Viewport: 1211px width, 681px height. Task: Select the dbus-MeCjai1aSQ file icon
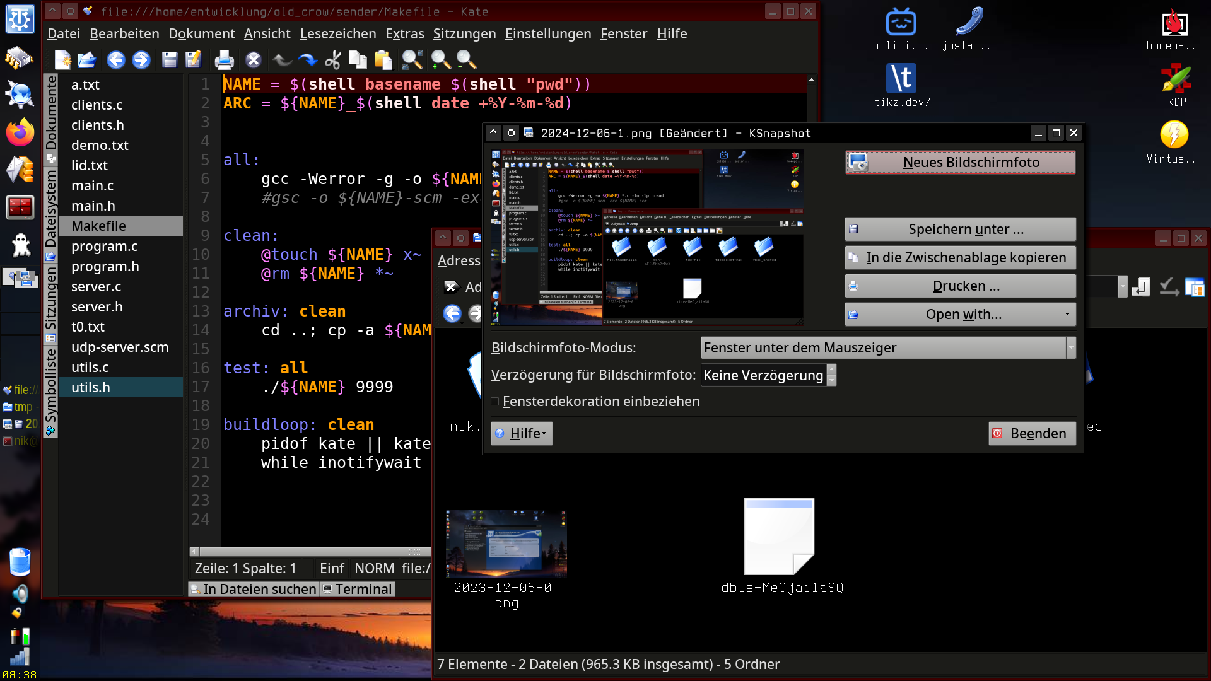[780, 537]
